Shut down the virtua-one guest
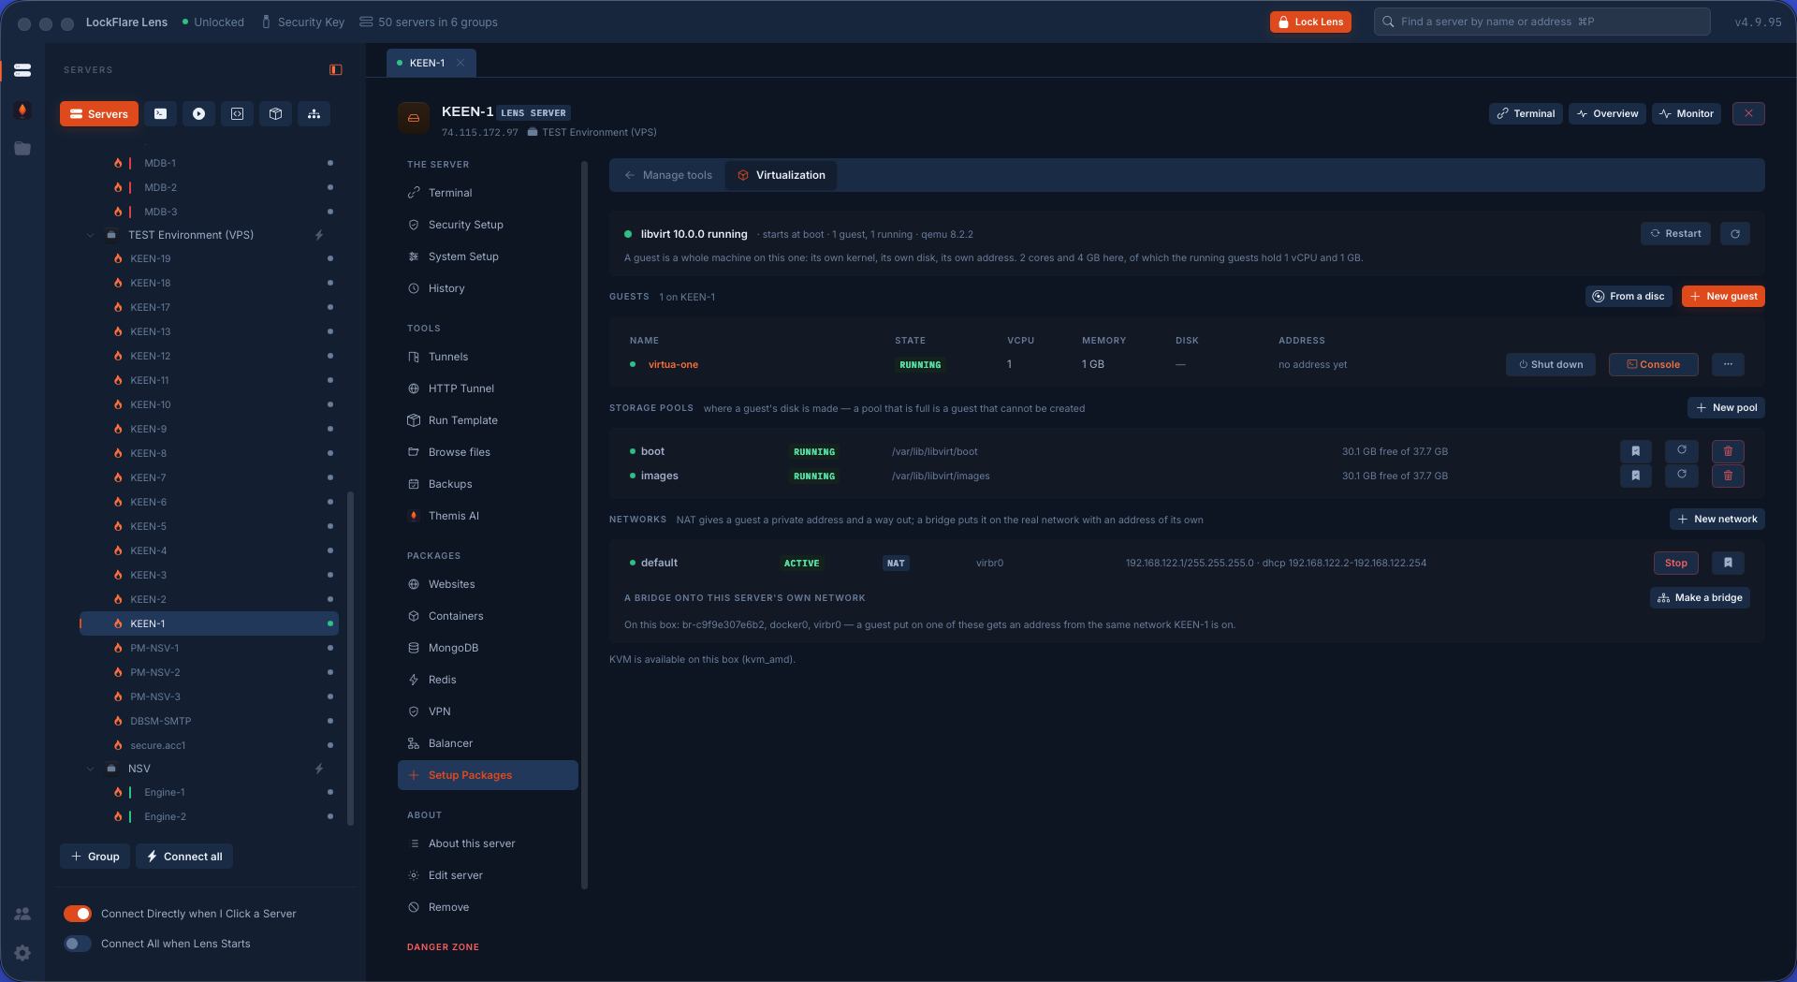 point(1551,364)
